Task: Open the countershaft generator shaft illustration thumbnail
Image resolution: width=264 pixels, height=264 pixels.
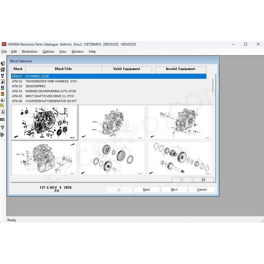Action: [x=180, y=158]
